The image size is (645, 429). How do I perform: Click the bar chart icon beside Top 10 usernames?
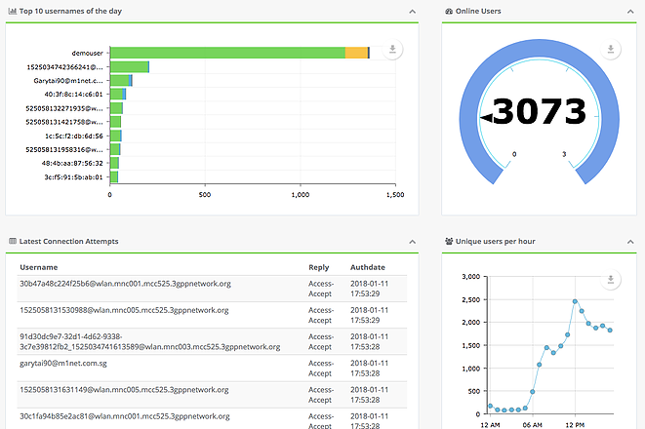pyautogui.click(x=12, y=11)
